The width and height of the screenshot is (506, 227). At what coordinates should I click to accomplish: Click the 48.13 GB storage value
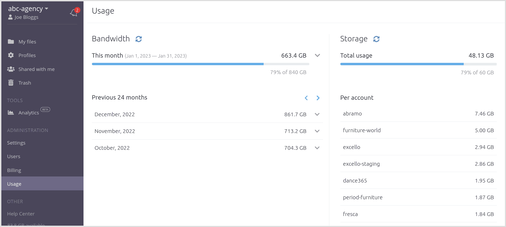tap(481, 56)
